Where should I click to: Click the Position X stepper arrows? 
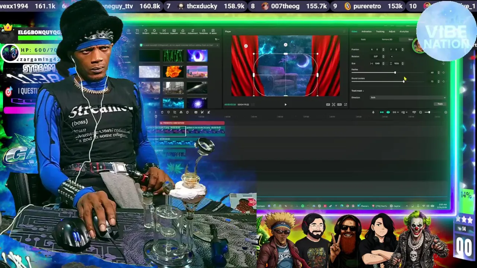coord(383,50)
